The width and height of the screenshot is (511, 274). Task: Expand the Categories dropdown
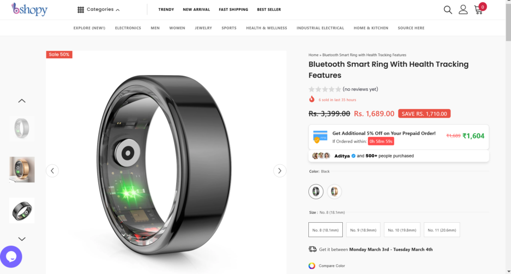98,9
